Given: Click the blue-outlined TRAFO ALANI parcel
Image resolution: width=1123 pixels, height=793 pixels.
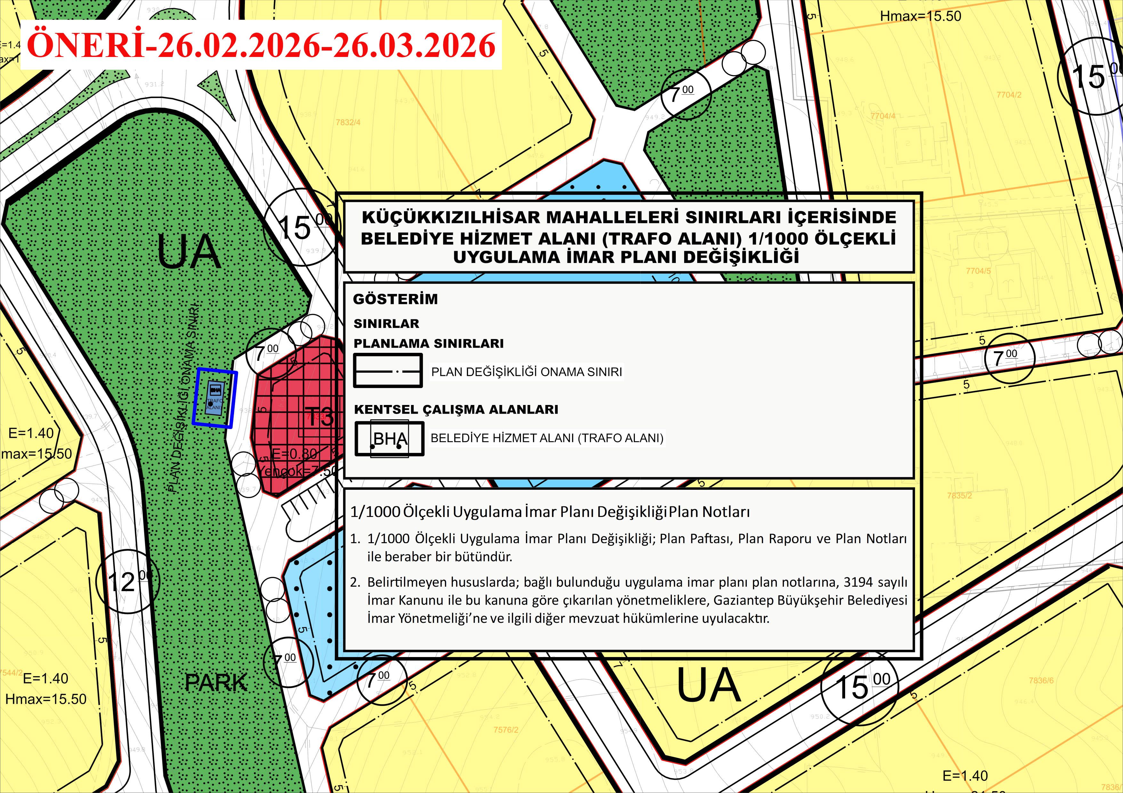Looking at the screenshot, I should 215,398.
